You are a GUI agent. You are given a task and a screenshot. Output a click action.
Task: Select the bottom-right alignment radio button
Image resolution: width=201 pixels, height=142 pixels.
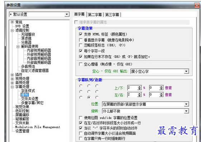click(97, 97)
